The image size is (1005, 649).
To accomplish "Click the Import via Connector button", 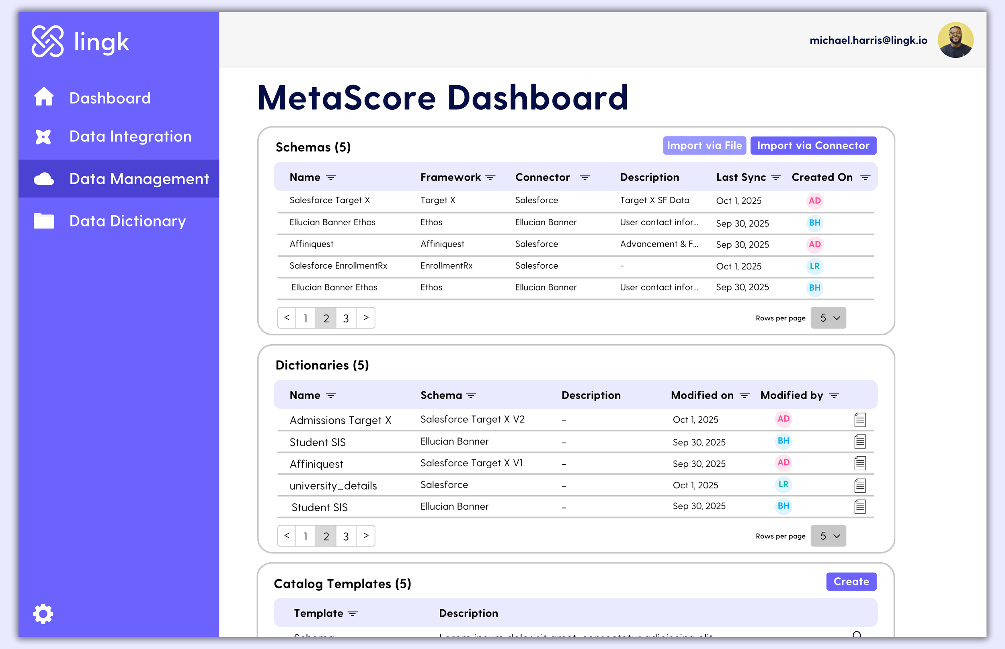I will [x=813, y=145].
